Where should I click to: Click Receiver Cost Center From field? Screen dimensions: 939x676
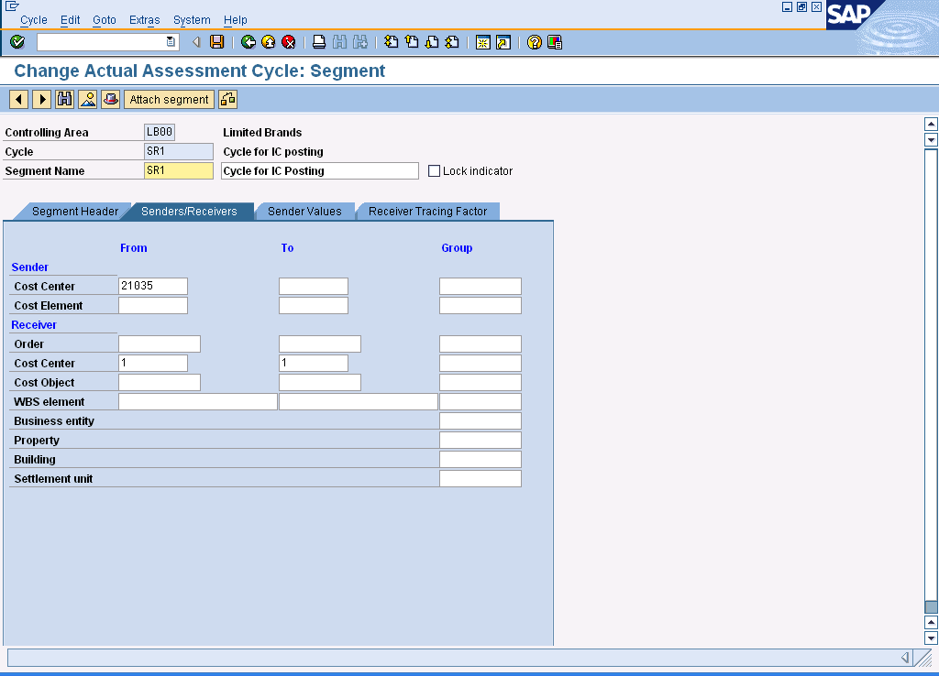coord(153,363)
